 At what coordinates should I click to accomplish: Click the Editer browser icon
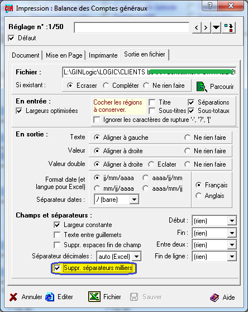tap(50, 297)
